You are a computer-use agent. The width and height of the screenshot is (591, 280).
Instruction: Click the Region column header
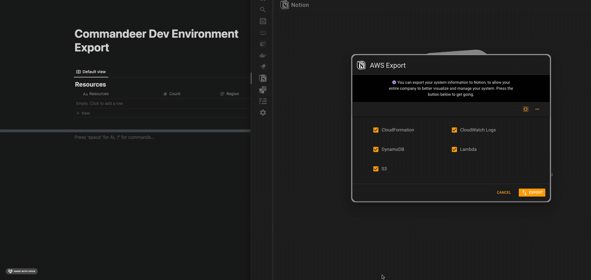(230, 94)
